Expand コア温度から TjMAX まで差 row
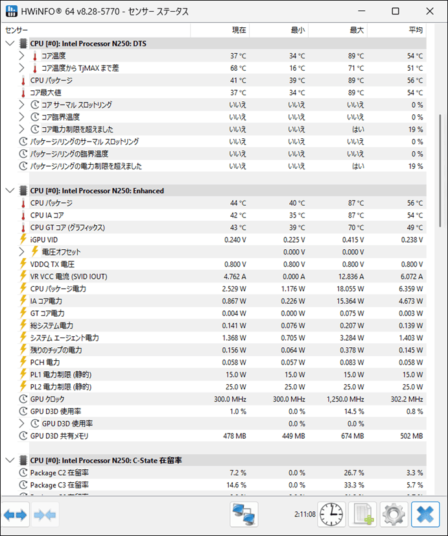Viewport: 448px width, 536px height. (x=21, y=68)
